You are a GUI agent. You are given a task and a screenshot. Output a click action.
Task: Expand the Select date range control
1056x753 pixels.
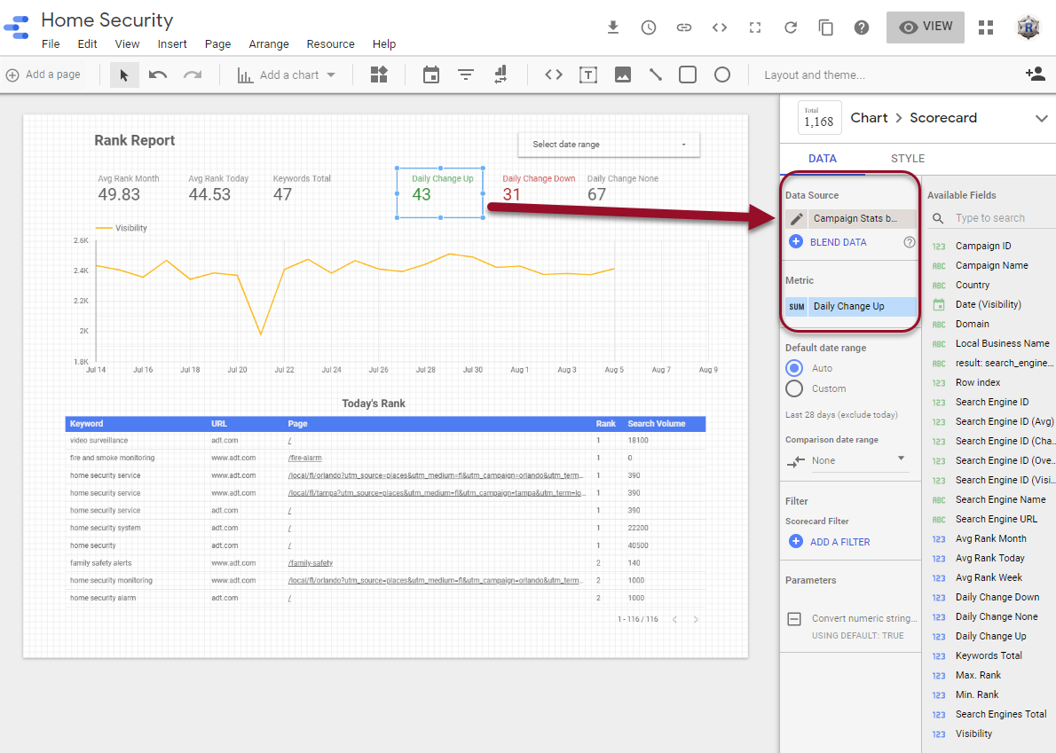(x=609, y=145)
